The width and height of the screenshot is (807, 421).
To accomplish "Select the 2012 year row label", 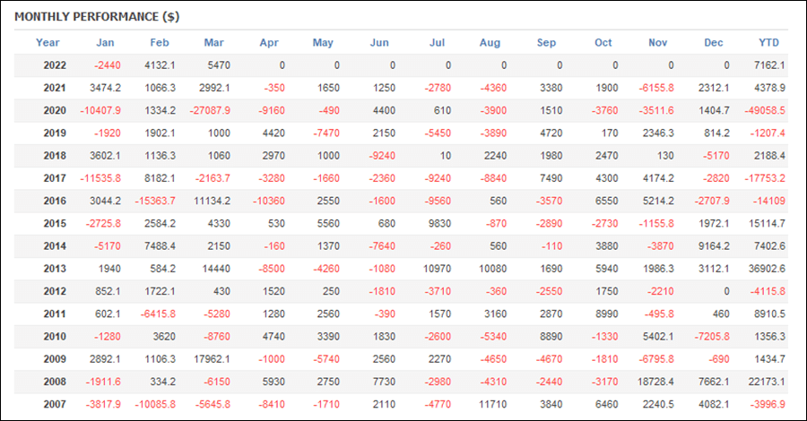I will (x=55, y=291).
